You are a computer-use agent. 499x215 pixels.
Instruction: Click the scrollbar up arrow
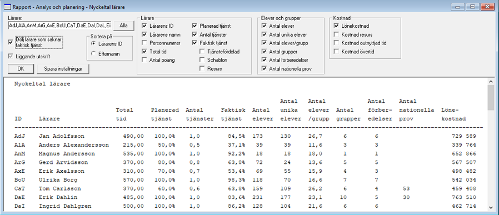491,82
